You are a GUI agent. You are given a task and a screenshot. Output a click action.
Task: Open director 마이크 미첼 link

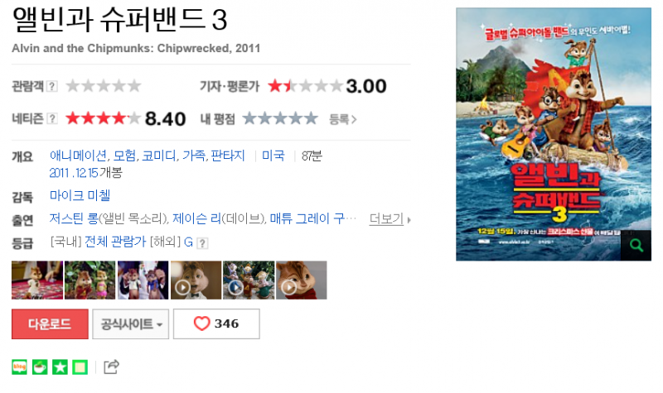(x=80, y=195)
